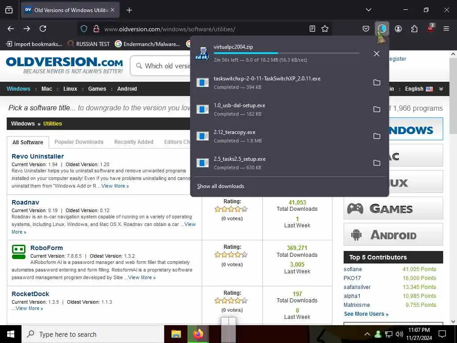Open RocketDock software page
The width and height of the screenshot is (457, 343).
click(x=30, y=294)
